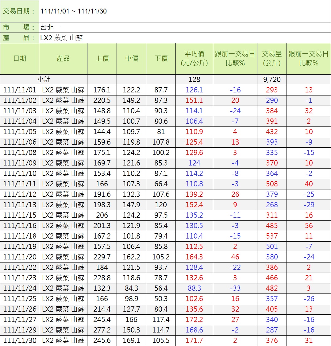Click the average price 172.2 on 111/11/27
The width and height of the screenshot is (331, 346).
(x=194, y=320)
